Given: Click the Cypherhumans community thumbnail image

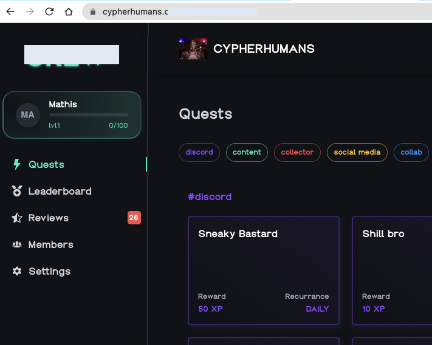Looking at the screenshot, I should pyautogui.click(x=193, y=49).
